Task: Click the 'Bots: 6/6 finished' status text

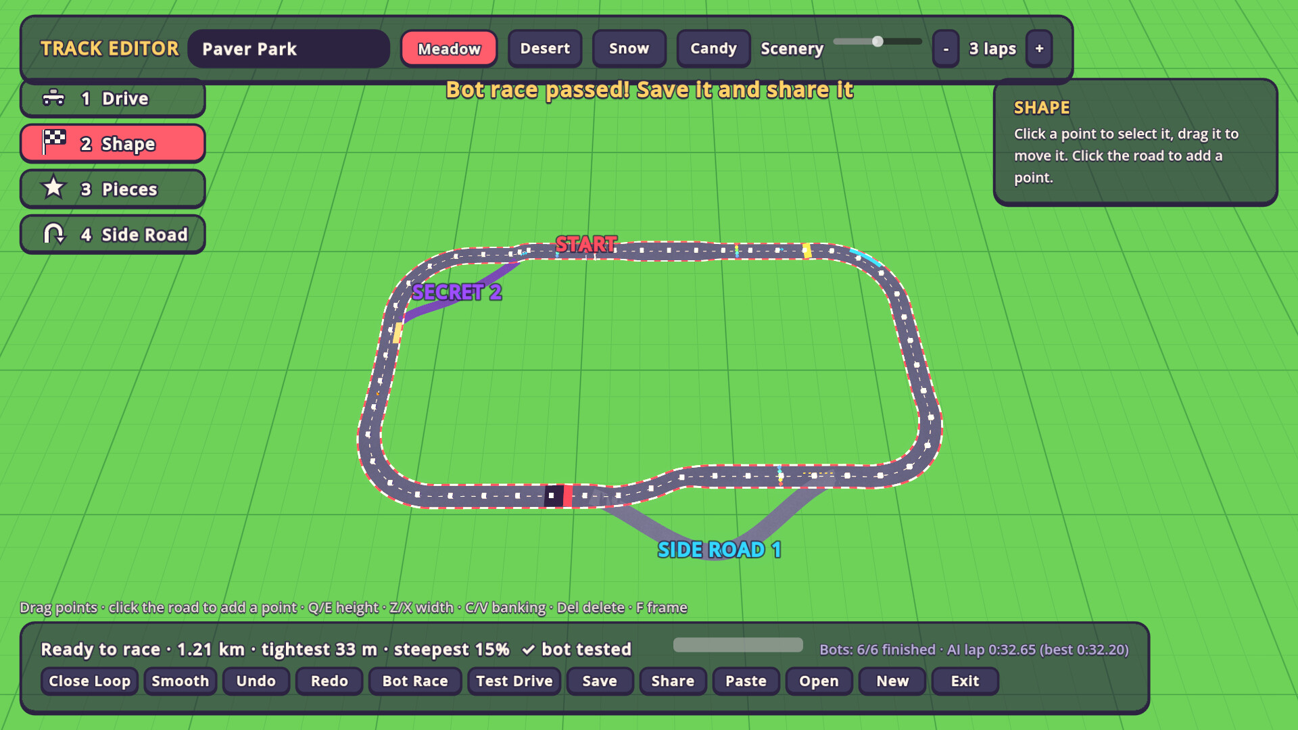Action: point(878,650)
